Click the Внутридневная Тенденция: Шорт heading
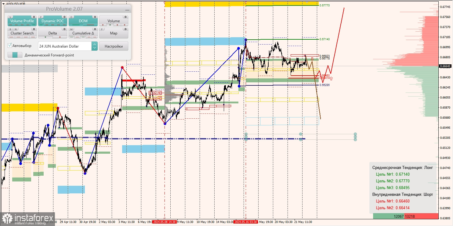This screenshot has height=226, width=453. click(402, 195)
